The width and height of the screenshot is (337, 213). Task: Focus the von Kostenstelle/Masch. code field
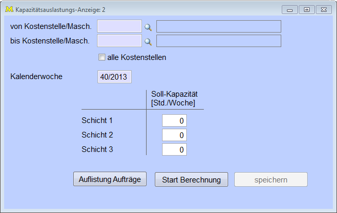(x=119, y=26)
